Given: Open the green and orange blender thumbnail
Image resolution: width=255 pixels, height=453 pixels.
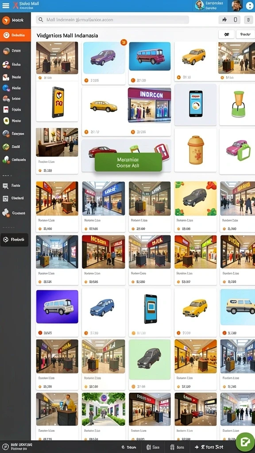Looking at the screenshot, I should tap(239, 104).
